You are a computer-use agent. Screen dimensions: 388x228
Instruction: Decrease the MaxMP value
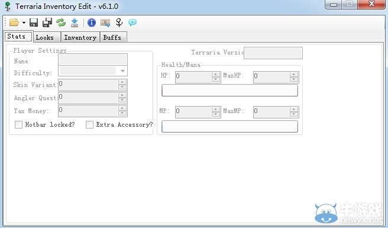(x=294, y=114)
